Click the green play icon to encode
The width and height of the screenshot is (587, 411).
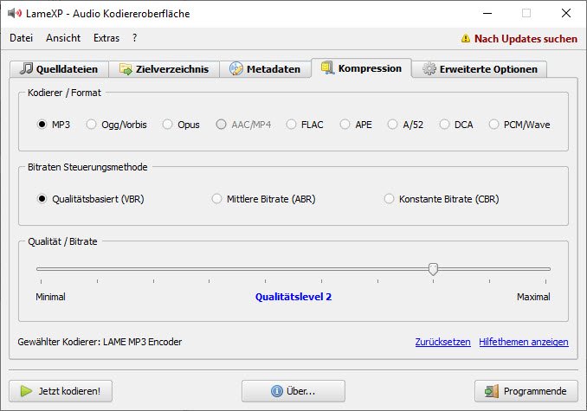pyautogui.click(x=26, y=391)
